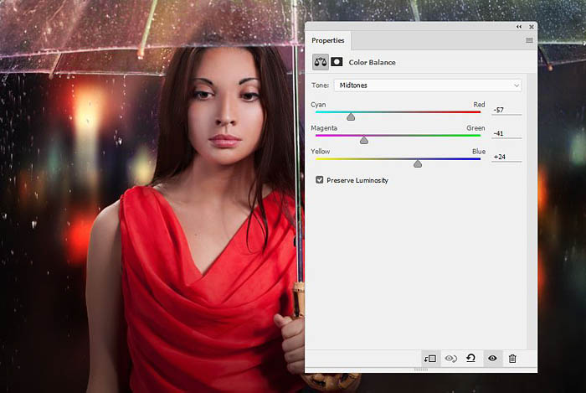
Task: Close the Properties panel
Action: [x=531, y=27]
